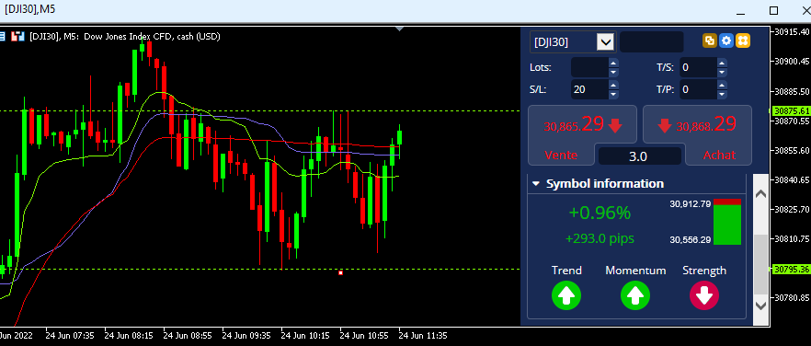
Task: Increase the T/S value with the up arrow
Action: point(722,63)
